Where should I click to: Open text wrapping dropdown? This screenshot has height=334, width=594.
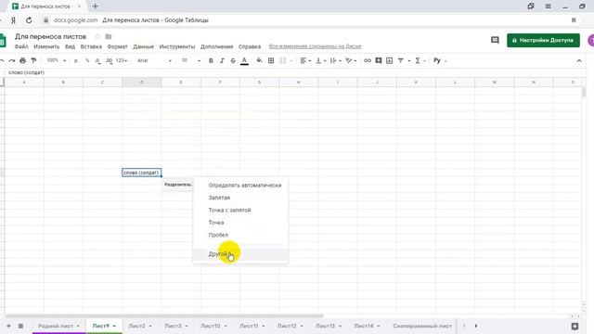point(336,60)
